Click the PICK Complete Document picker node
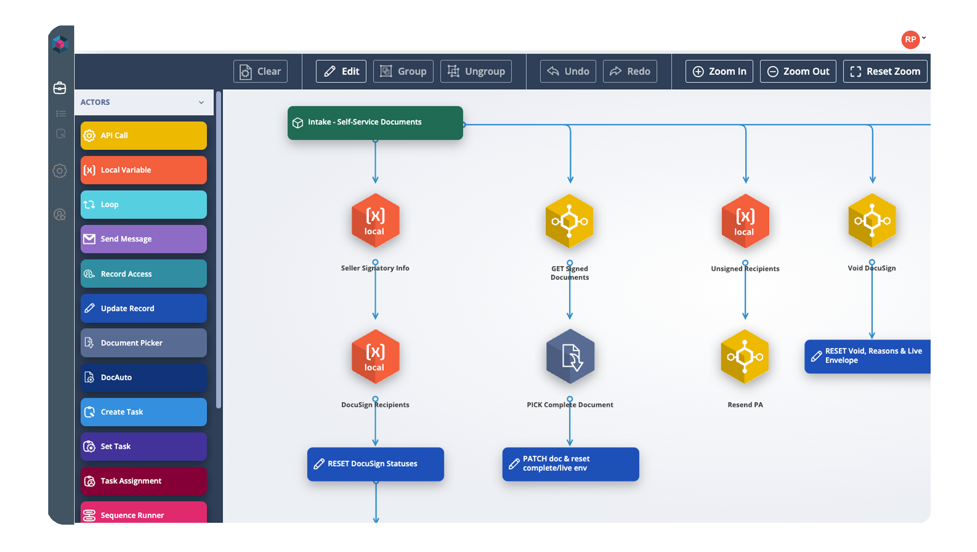The height and width of the screenshot is (552, 977). pos(570,356)
